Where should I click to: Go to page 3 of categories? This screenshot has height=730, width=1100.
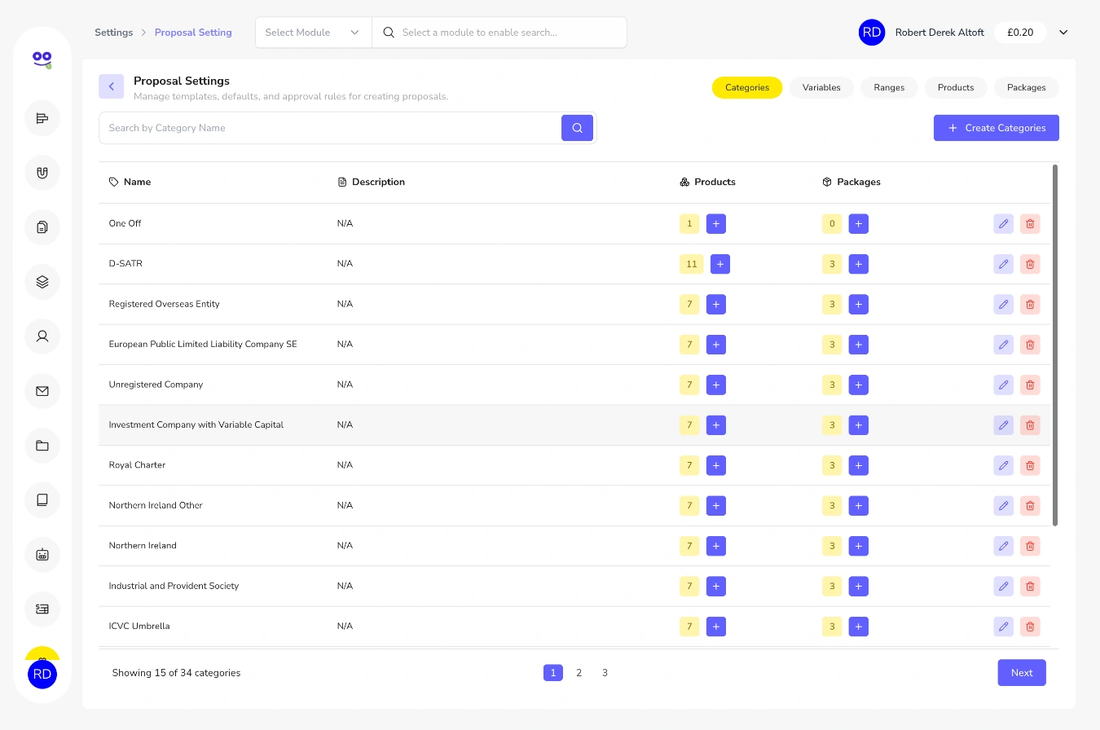point(605,673)
